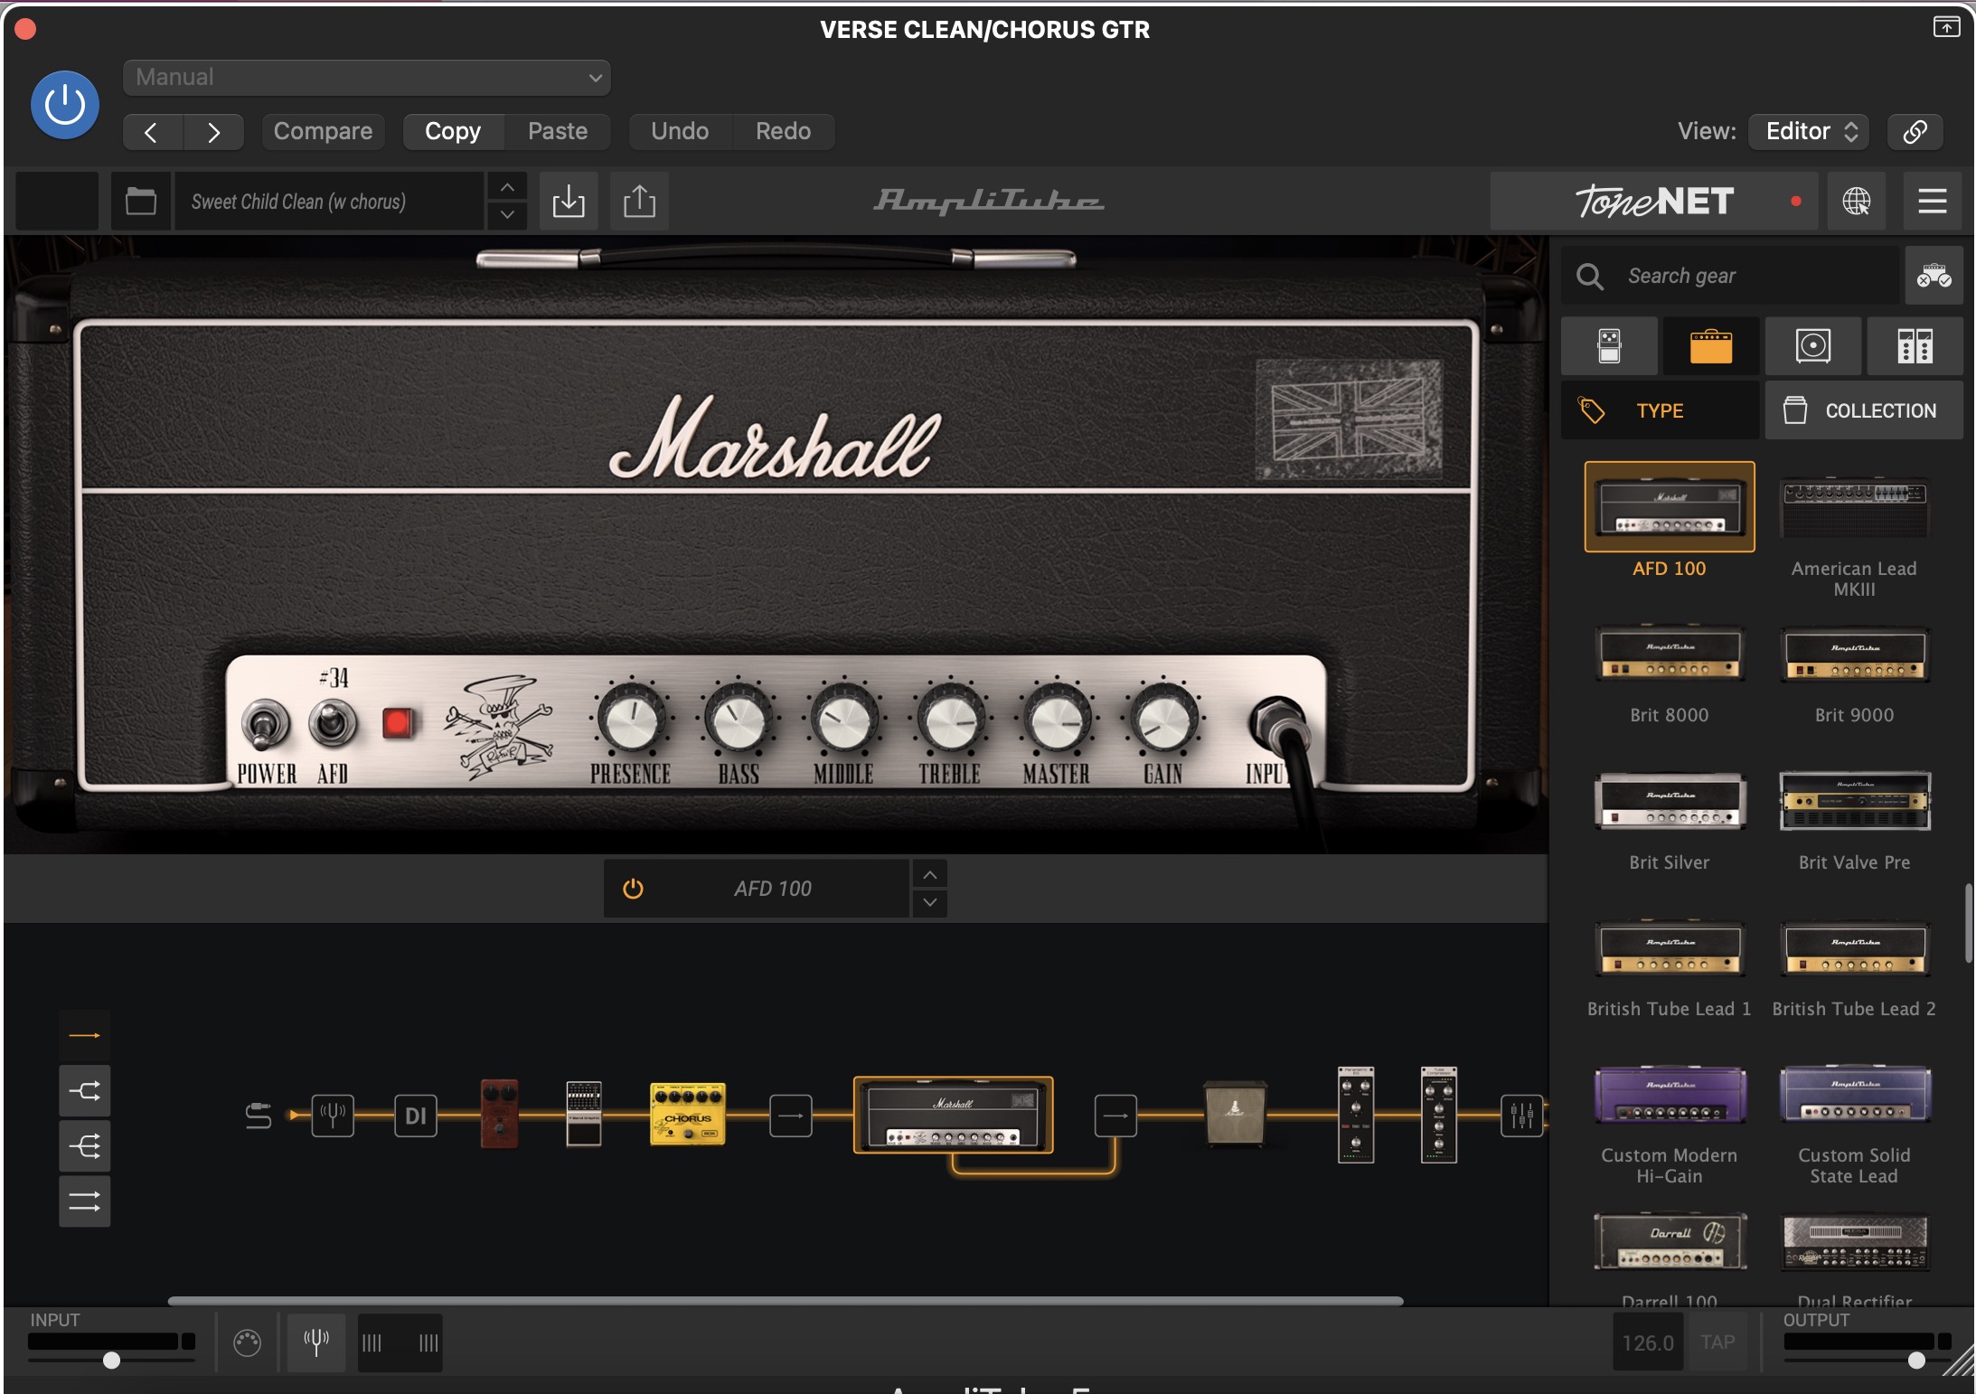Select the American Lead MKIII amp
The height and width of the screenshot is (1394, 1976).
1855,509
